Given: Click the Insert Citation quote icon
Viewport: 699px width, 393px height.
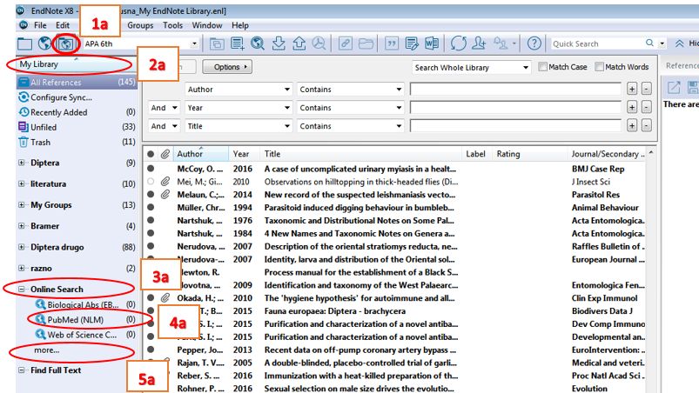Looking at the screenshot, I should (x=391, y=43).
